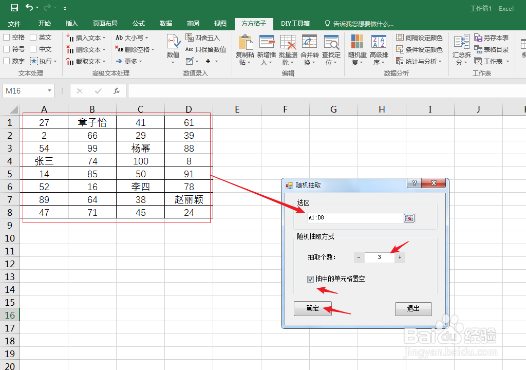Click the Undo arrow icon
Viewport: 526px width, 370px height.
tap(29, 7)
